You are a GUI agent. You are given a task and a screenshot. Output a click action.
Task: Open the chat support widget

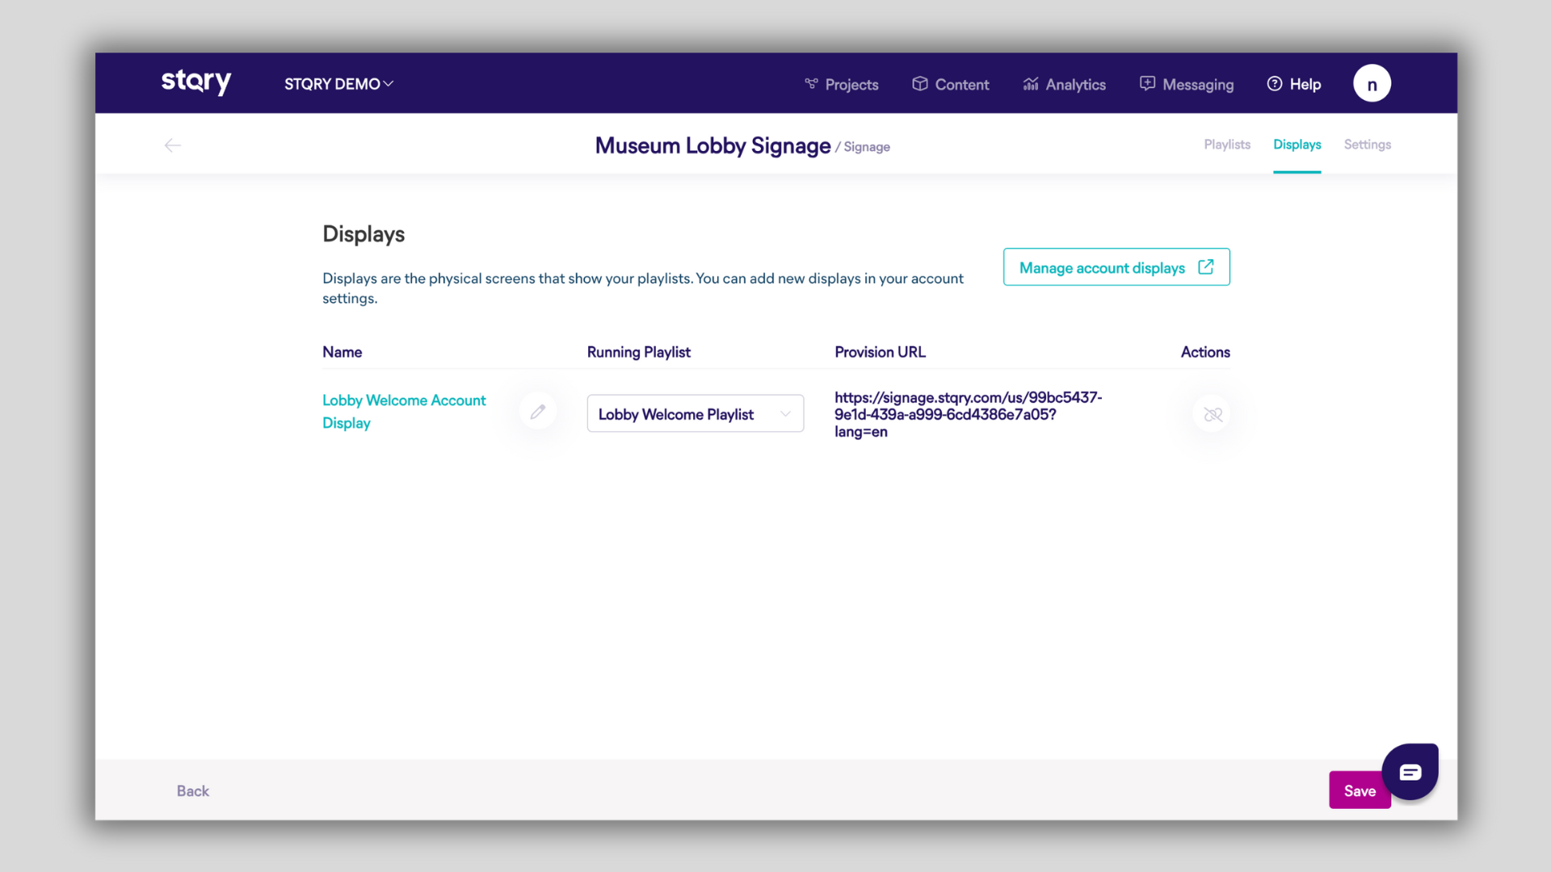(x=1410, y=772)
